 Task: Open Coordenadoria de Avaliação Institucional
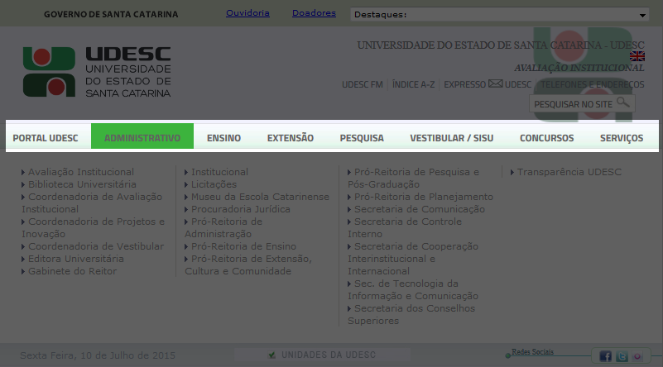tap(92, 203)
